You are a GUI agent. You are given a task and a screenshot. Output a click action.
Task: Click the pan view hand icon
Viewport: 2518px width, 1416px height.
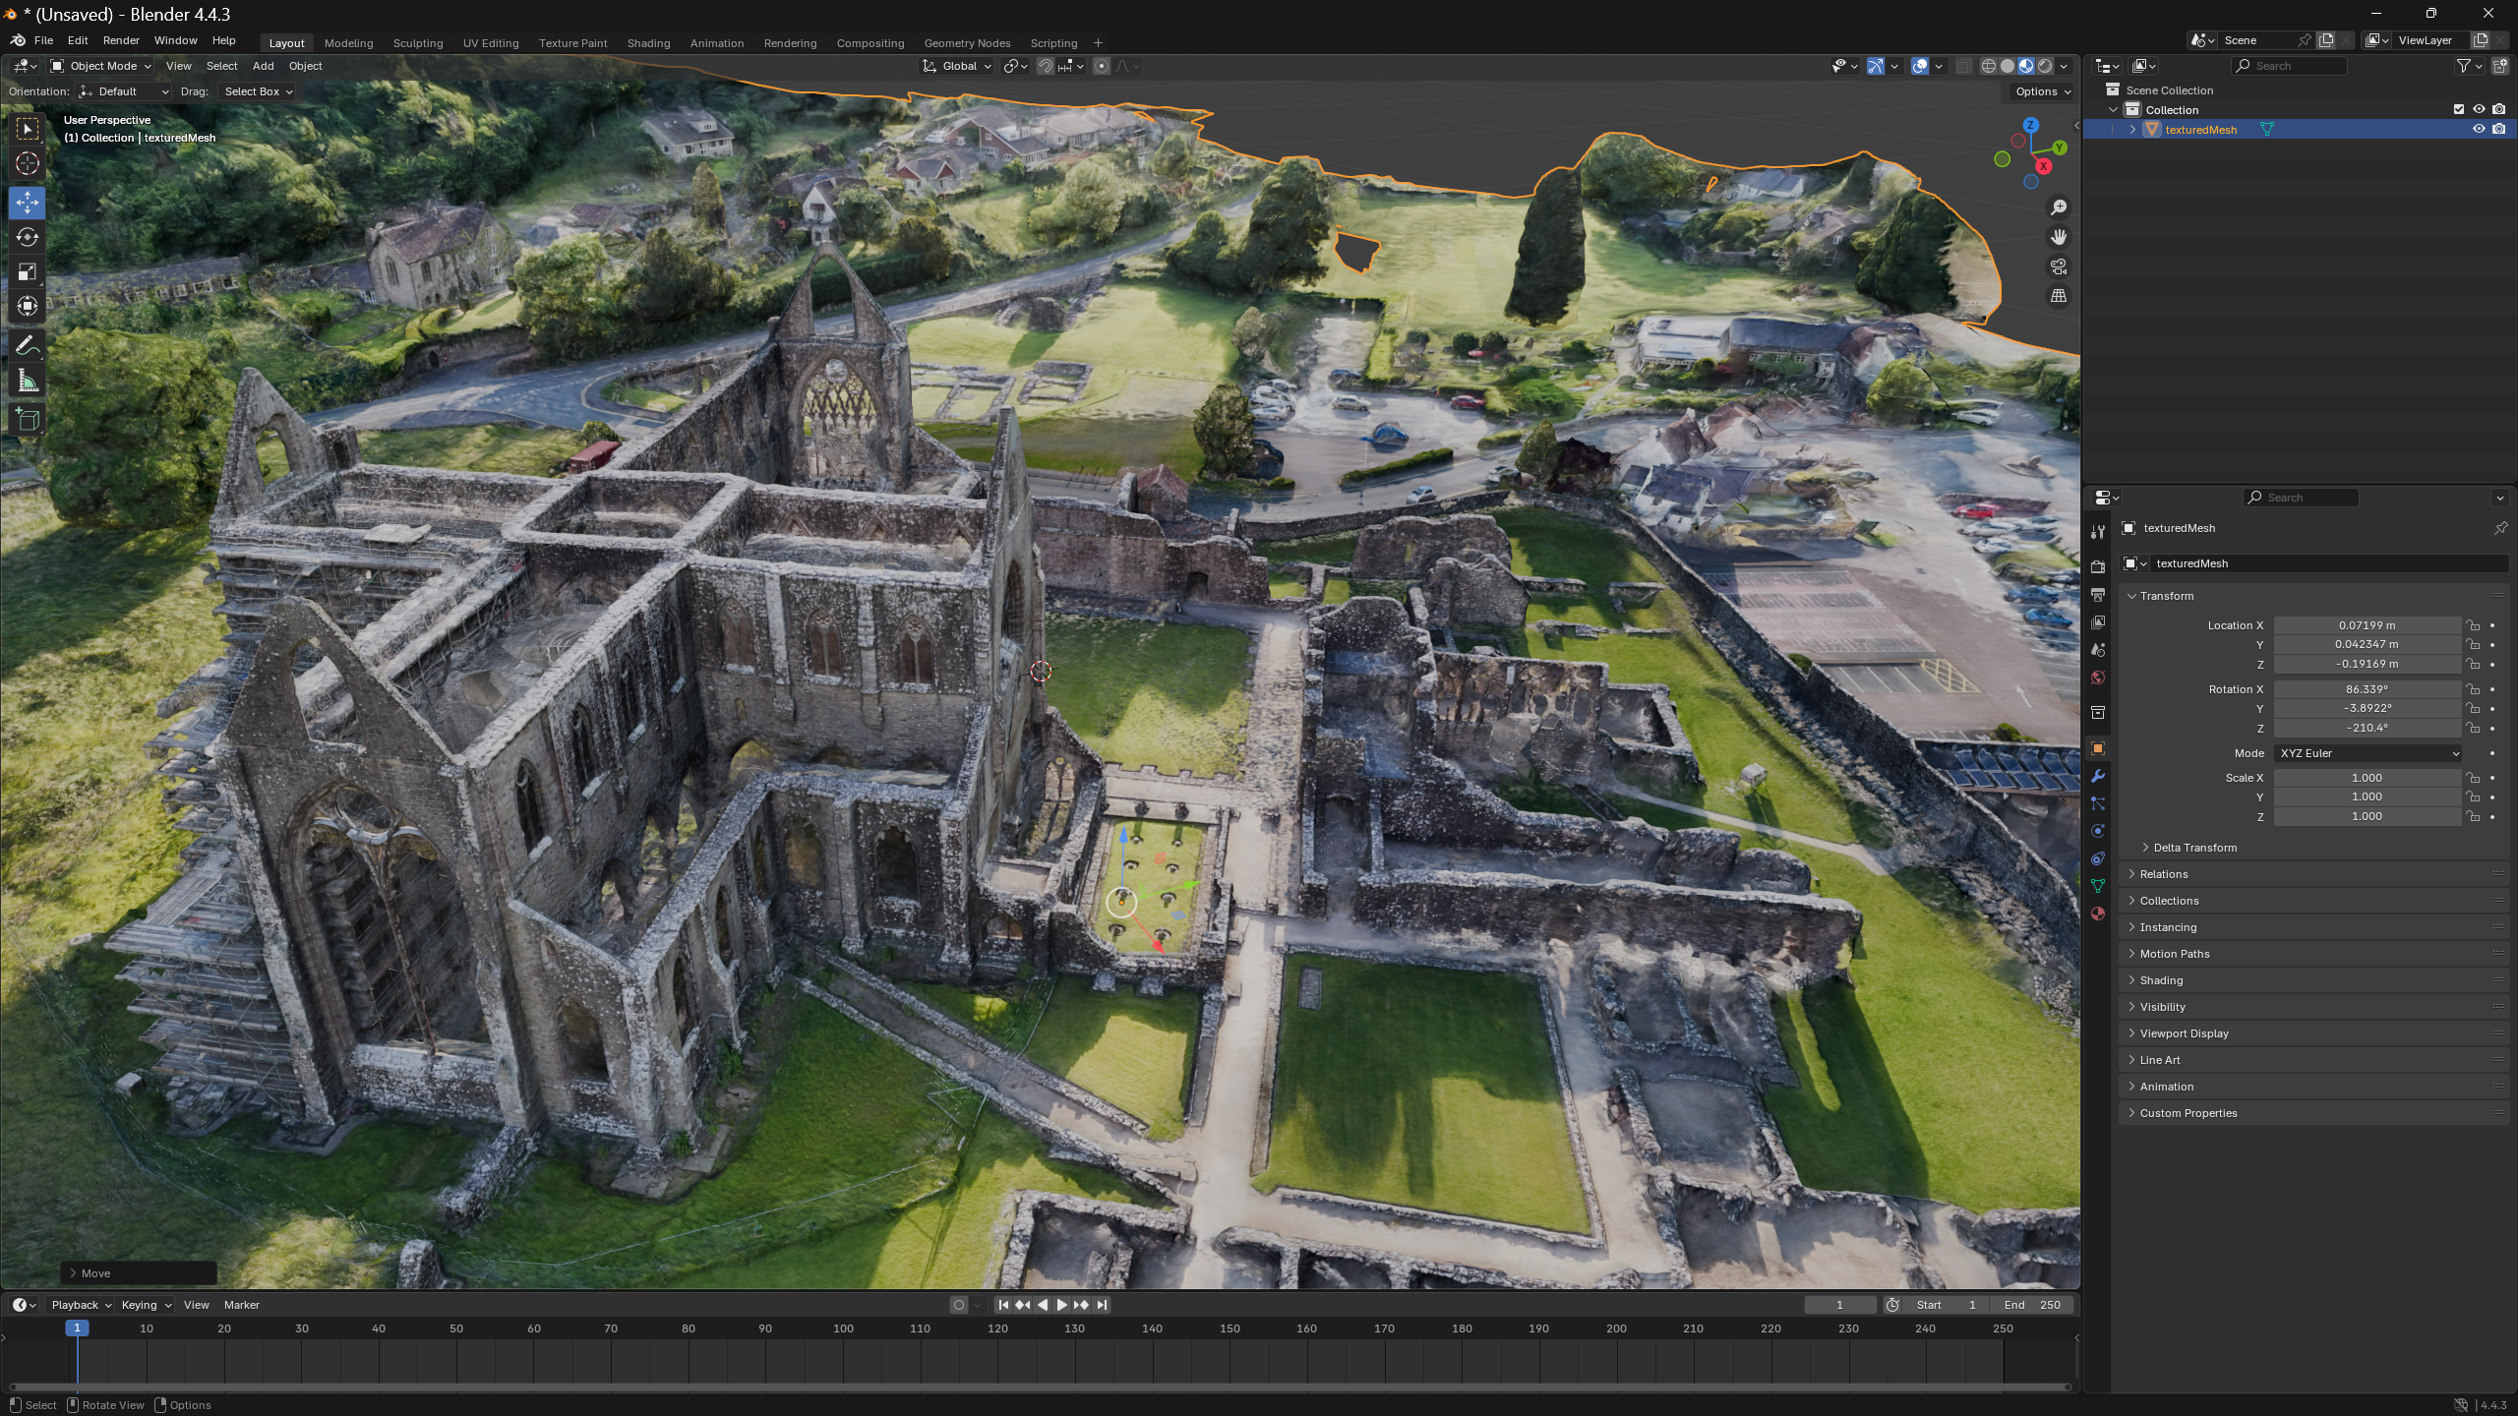(2058, 237)
